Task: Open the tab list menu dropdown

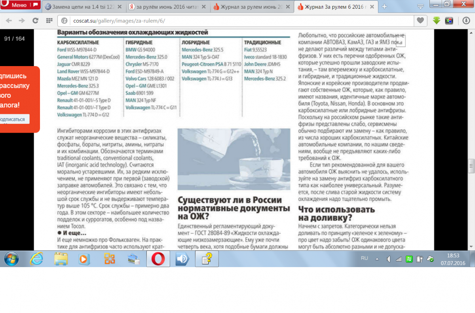Action: coord(421,6)
